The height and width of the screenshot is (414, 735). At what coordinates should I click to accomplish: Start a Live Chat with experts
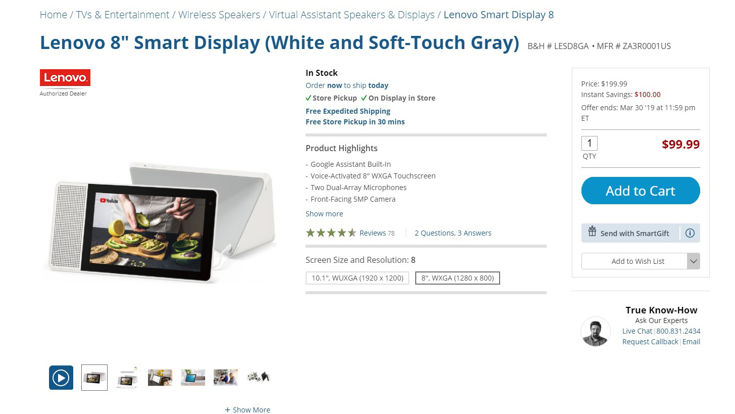pos(637,331)
